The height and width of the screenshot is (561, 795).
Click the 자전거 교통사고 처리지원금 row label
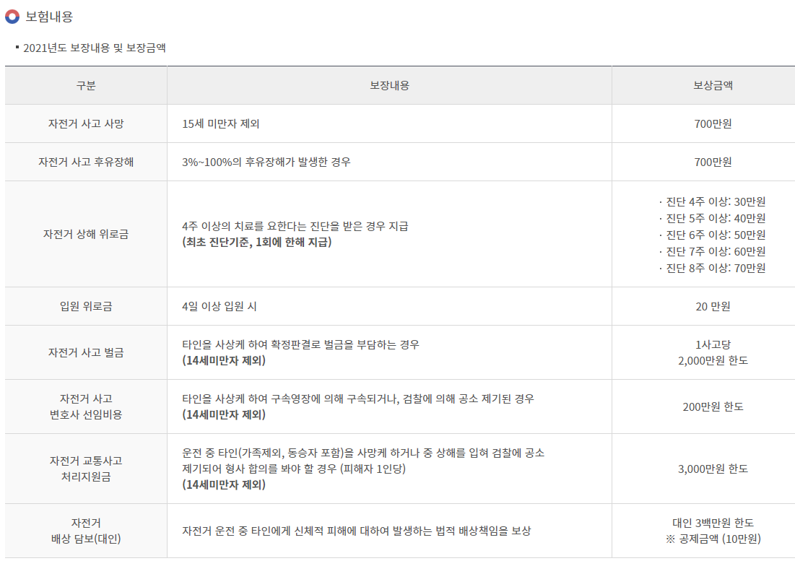[x=86, y=469]
